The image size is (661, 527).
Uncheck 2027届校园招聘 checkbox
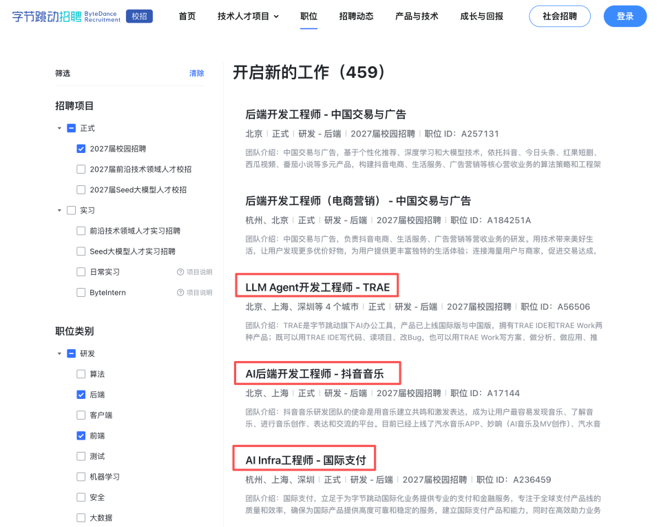(81, 149)
